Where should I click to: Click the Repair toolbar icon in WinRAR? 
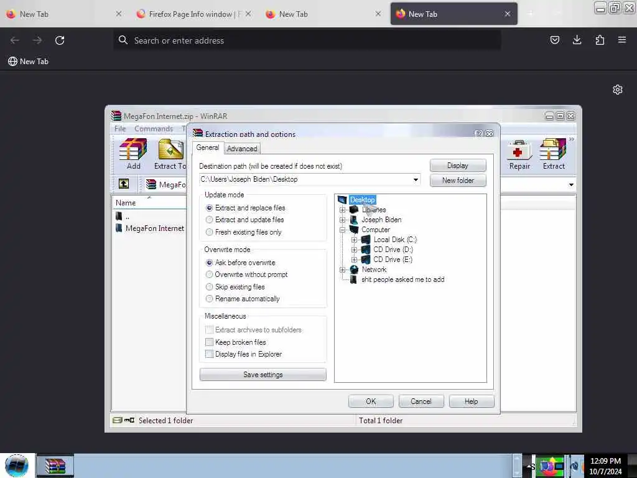pos(519,154)
